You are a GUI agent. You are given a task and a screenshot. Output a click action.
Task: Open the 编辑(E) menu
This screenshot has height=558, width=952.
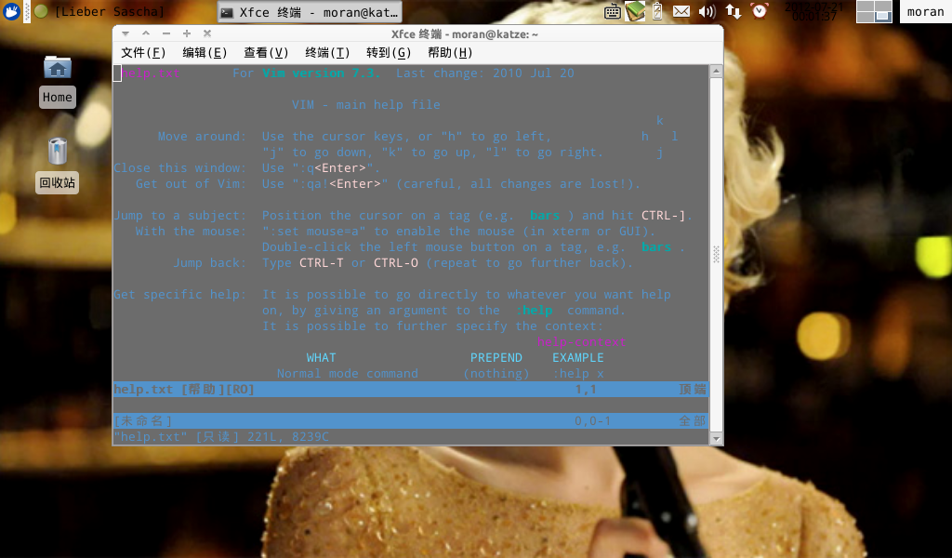(x=205, y=53)
